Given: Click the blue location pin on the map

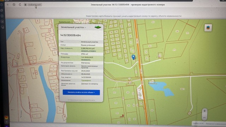Looking at the screenshot, I should click(133, 57).
